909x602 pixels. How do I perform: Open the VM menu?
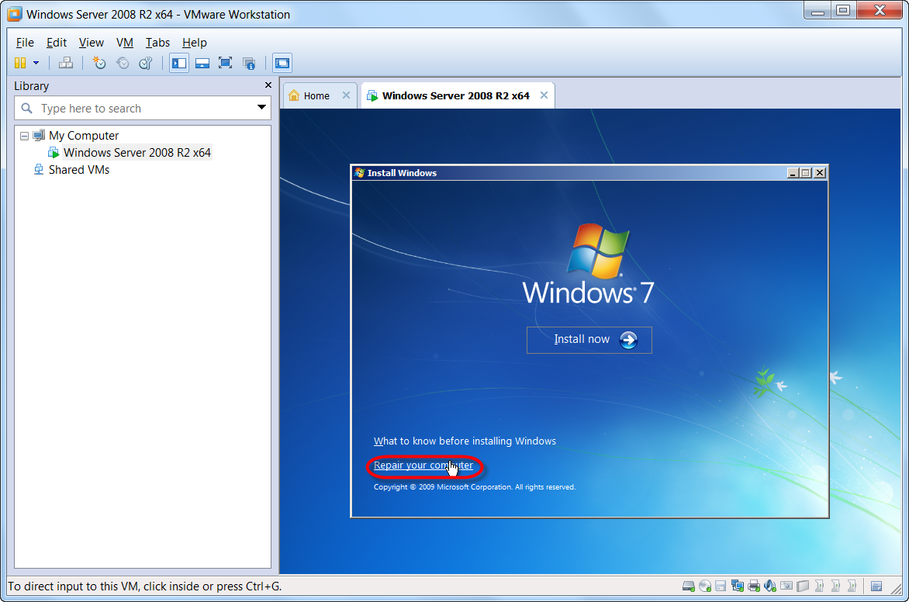point(125,43)
